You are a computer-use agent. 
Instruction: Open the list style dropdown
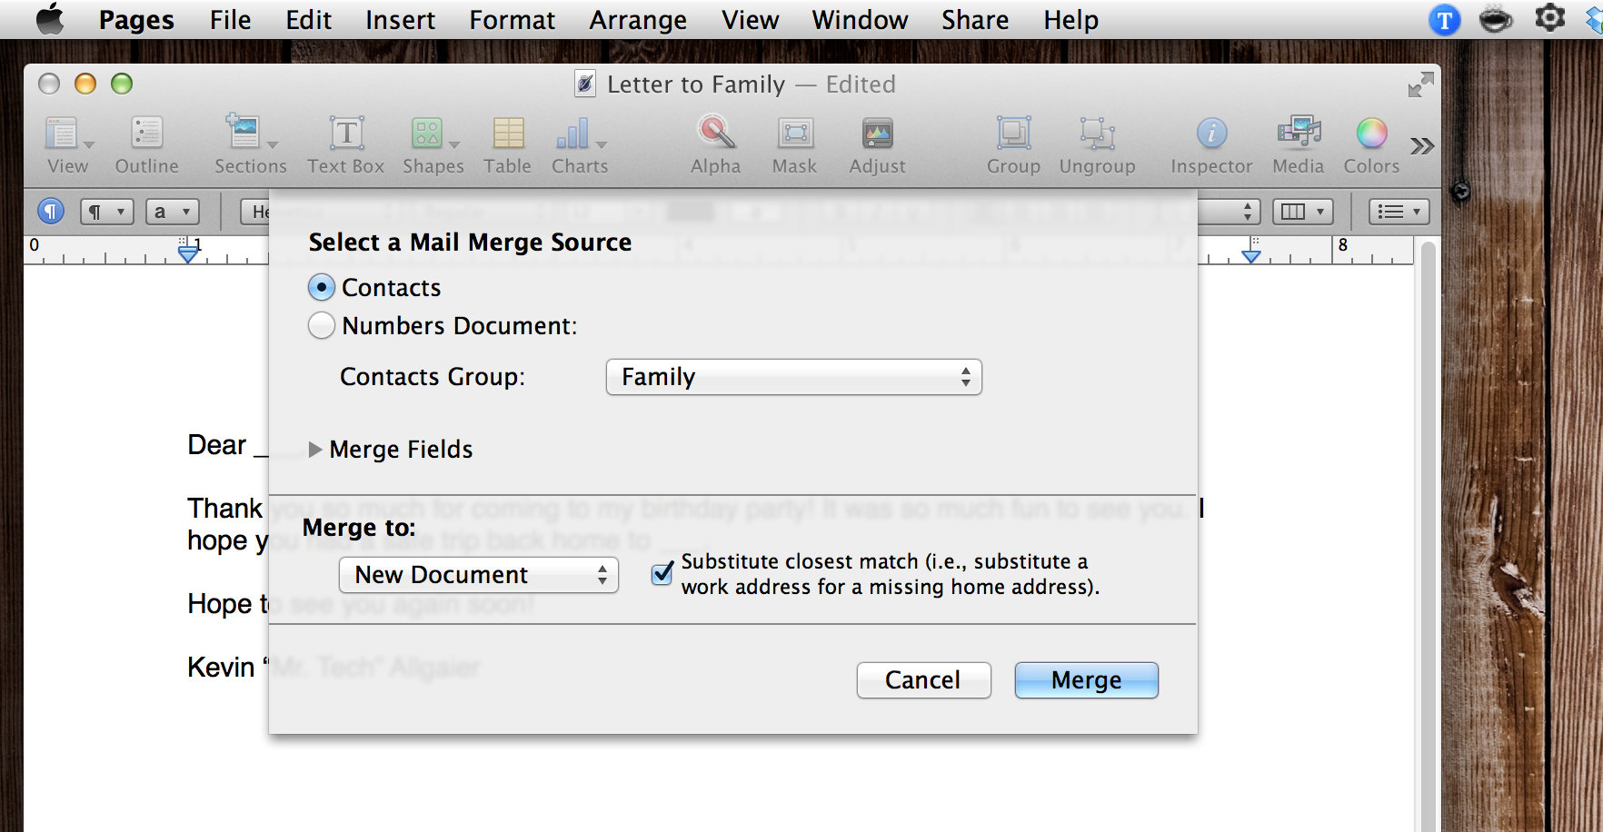[1399, 212]
